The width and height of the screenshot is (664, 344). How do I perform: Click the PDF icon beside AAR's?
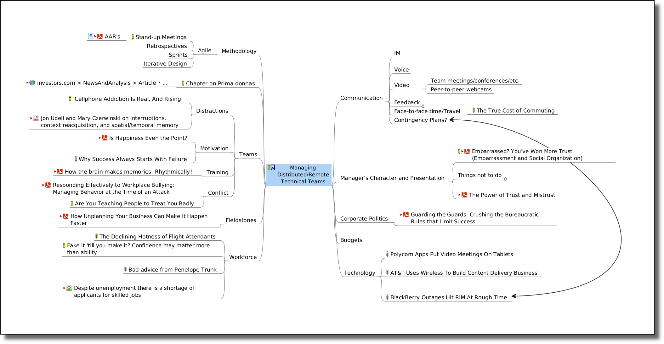[x=100, y=37]
